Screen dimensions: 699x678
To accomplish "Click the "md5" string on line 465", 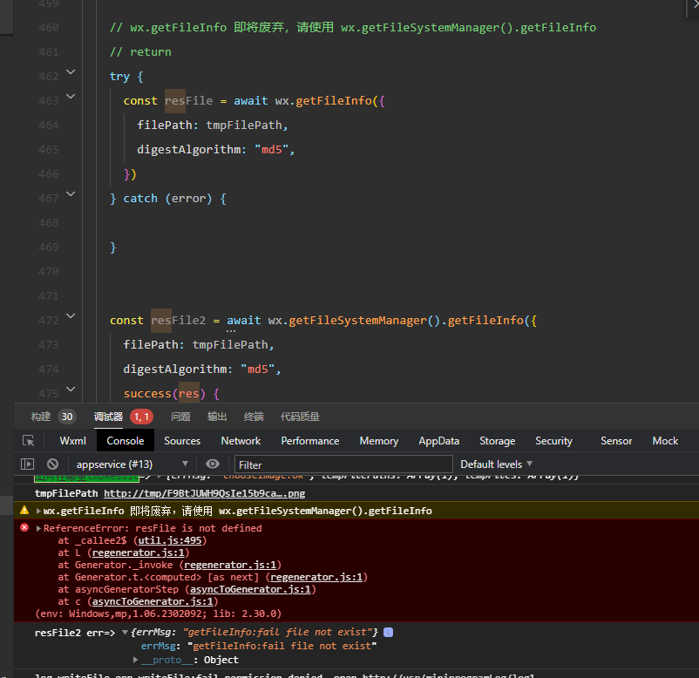I will click(271, 149).
